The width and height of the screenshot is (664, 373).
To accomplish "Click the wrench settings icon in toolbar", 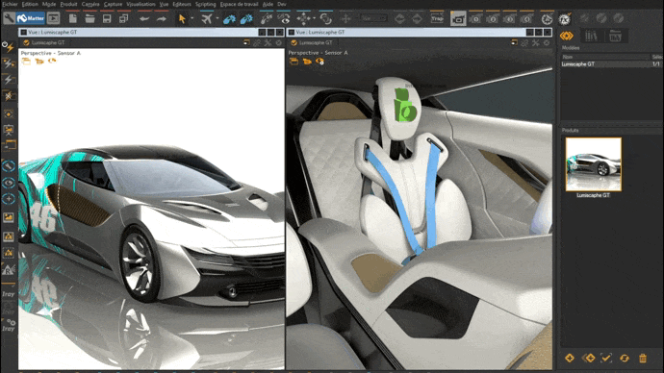I will pos(9,18).
